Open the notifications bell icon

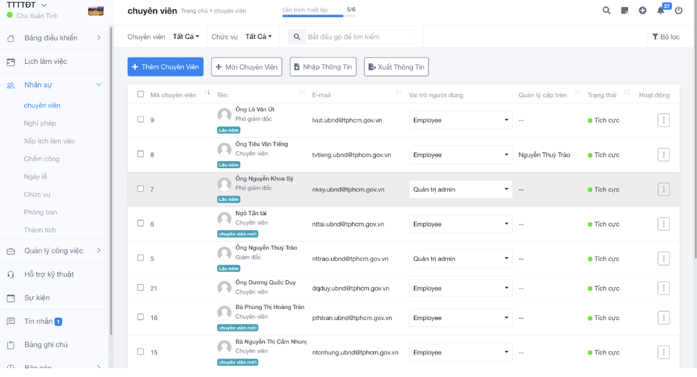pos(660,10)
